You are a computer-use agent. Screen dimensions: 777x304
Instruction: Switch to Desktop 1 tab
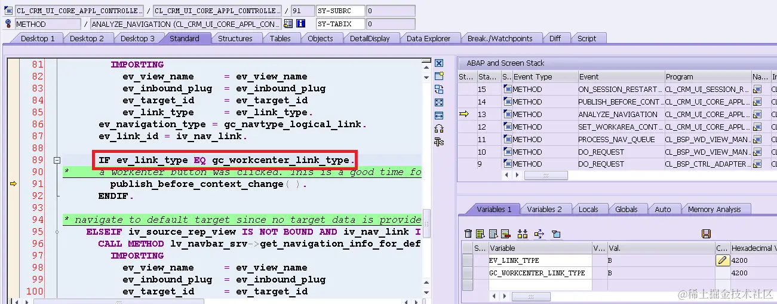[36, 38]
